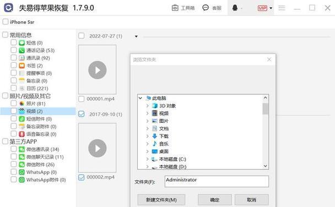Click the QQ penguin account icon
The image size is (335, 207).
pyautogui.click(x=235, y=8)
